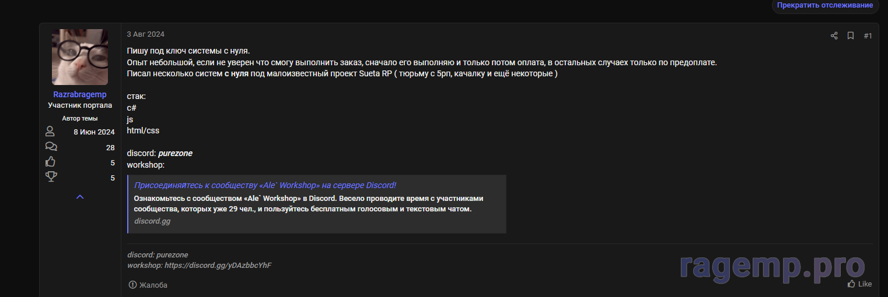Click the Razrabragemp cat avatar image

[x=80, y=57]
